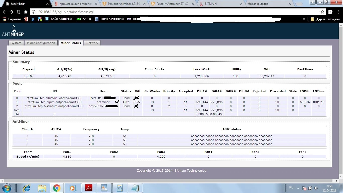Click the Elapsed value 9m10s

pyautogui.click(x=29, y=76)
